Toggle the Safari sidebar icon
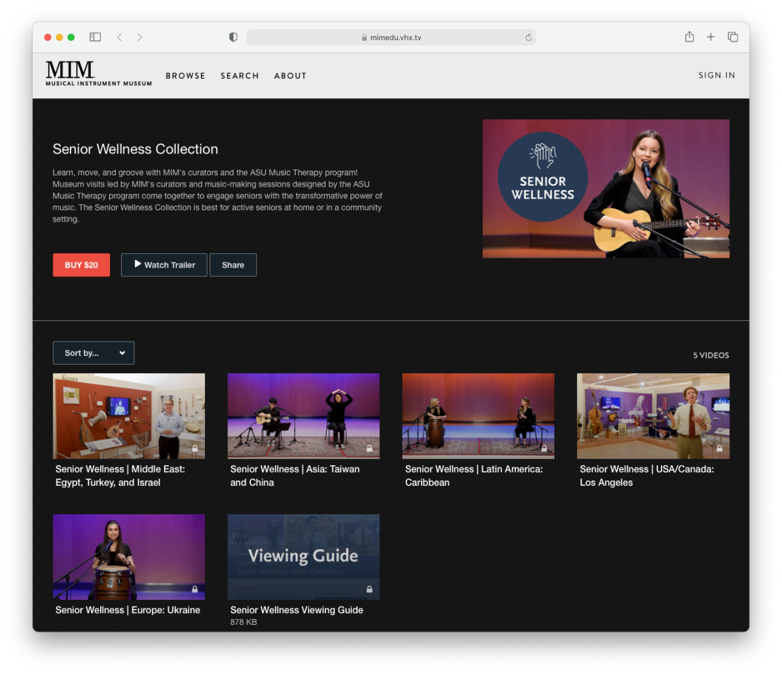782x675 pixels. click(96, 37)
